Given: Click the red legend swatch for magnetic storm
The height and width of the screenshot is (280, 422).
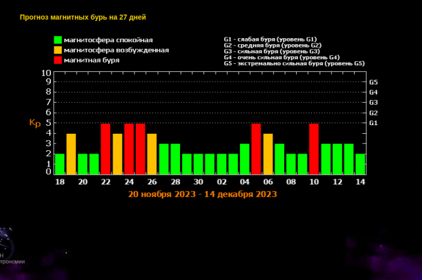Looking at the screenshot, I should 58,60.
